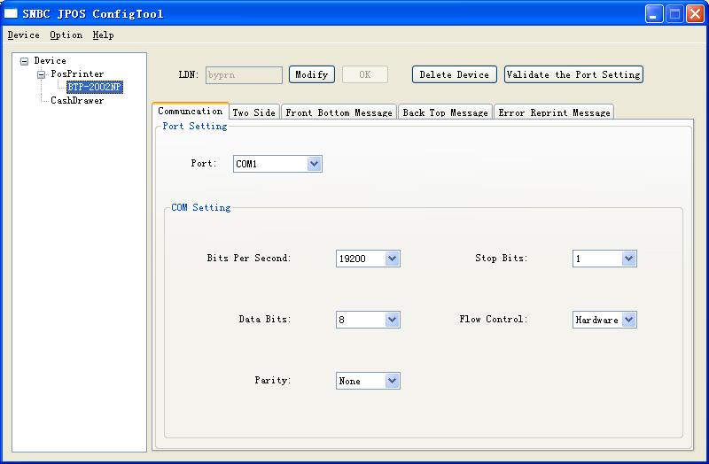The image size is (709, 464).
Task: Open the Error Reprint Message tab
Action: point(555,112)
